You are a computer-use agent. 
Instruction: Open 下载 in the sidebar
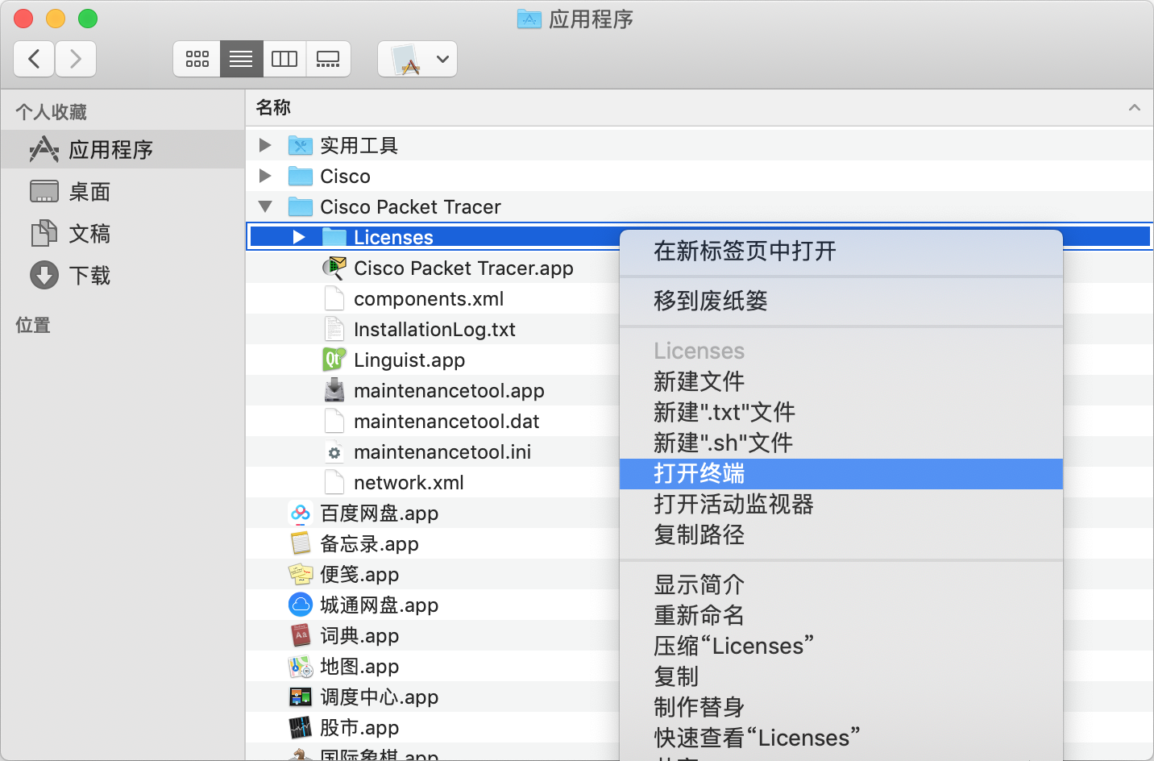point(122,275)
